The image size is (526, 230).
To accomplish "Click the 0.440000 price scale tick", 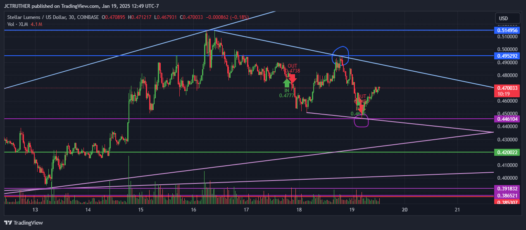I will (507, 127).
